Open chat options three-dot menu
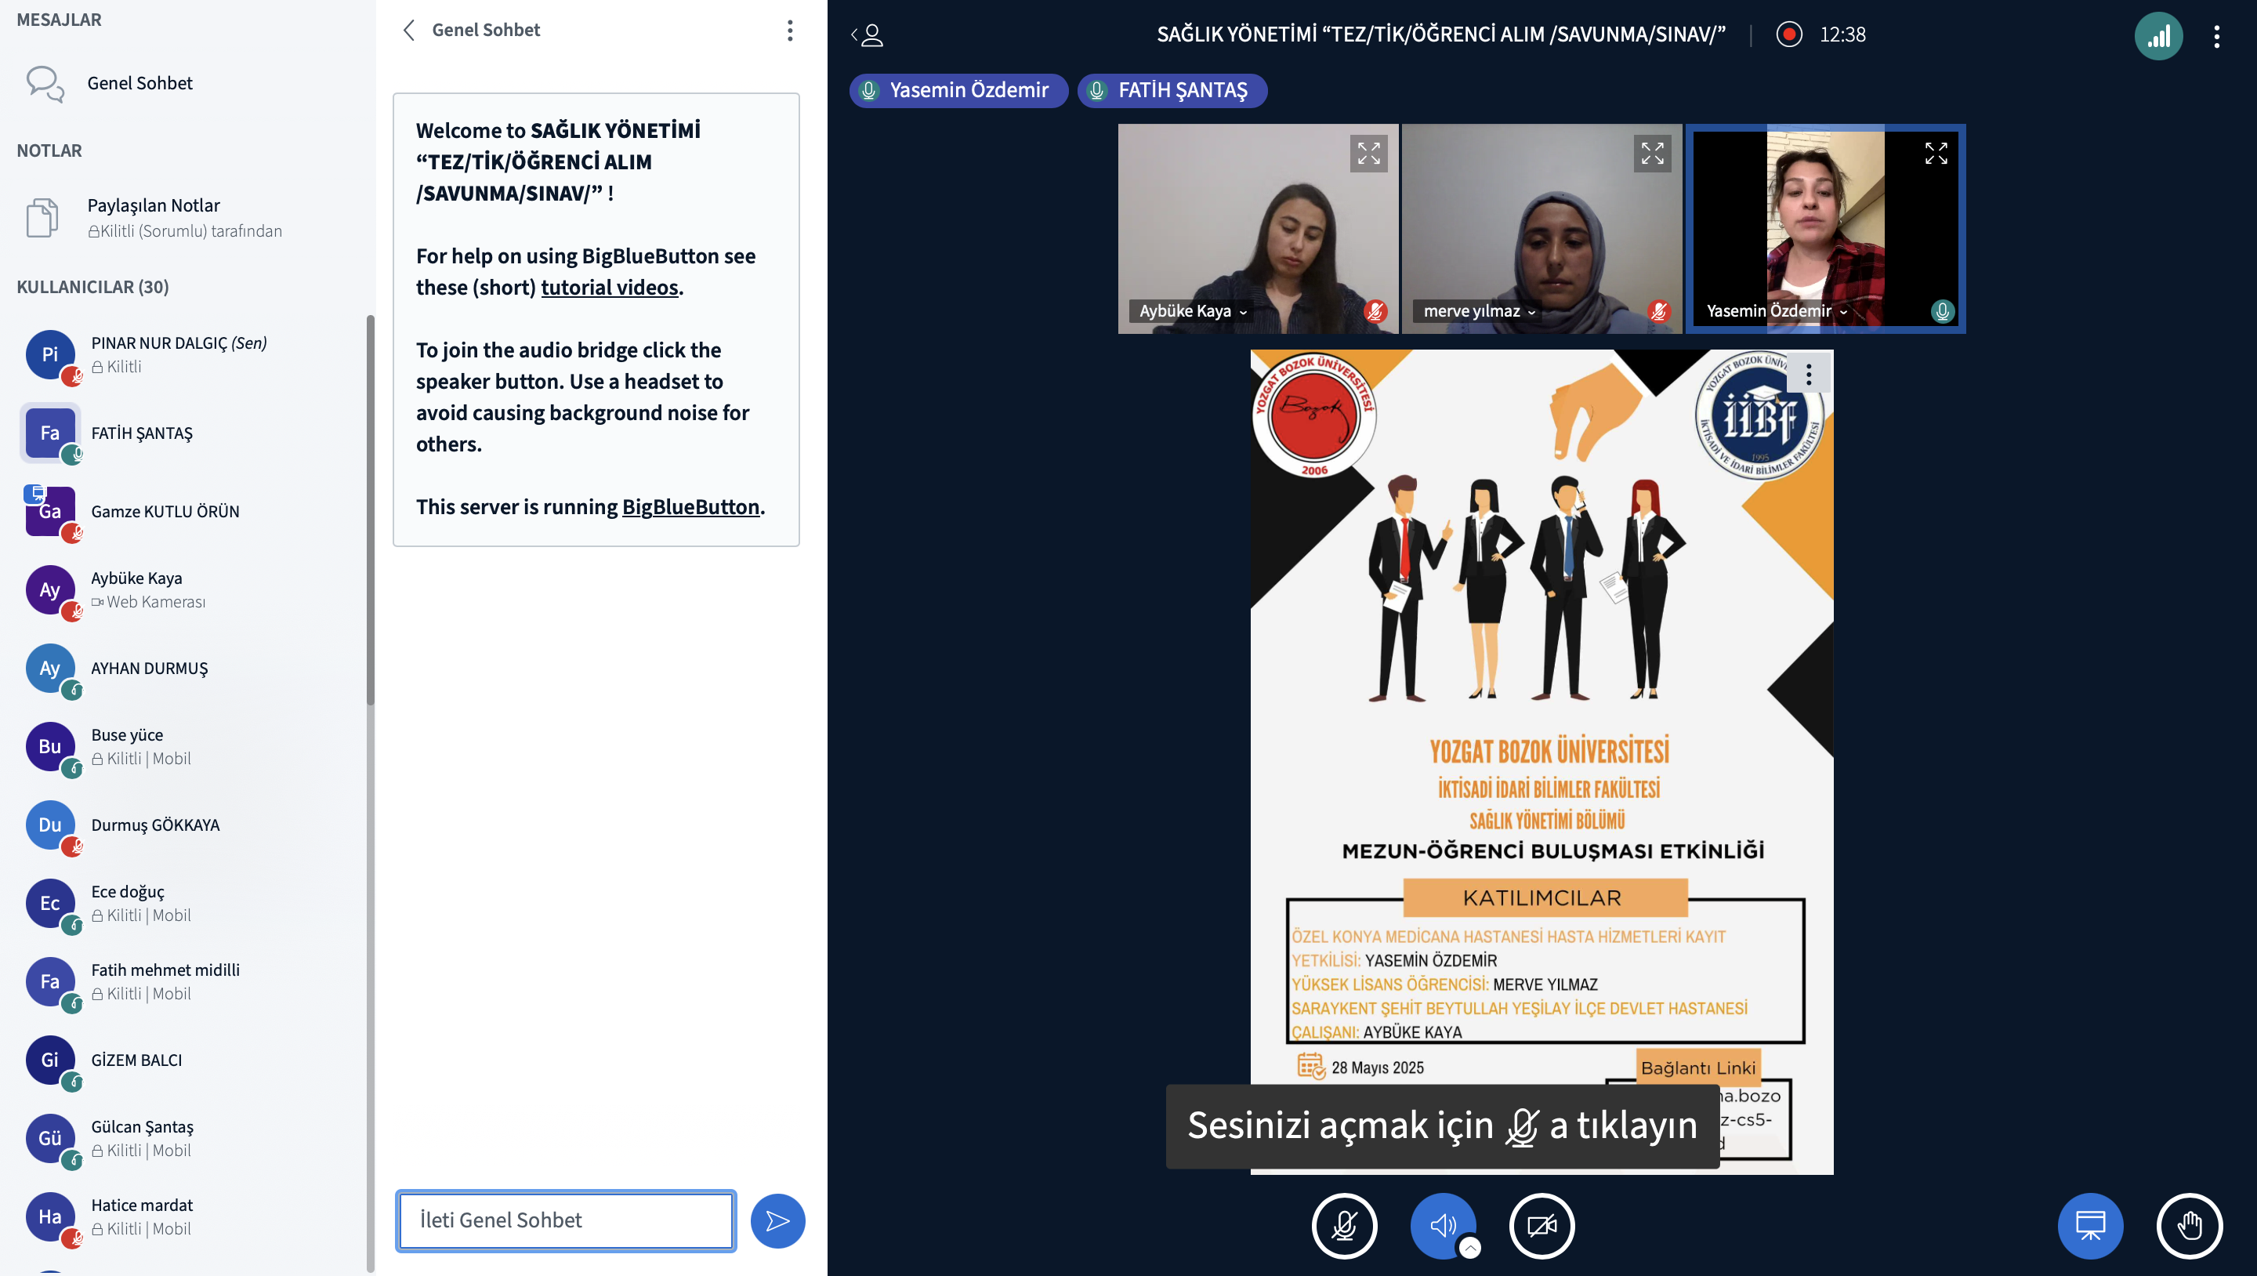This screenshot has height=1276, width=2257. (x=789, y=31)
